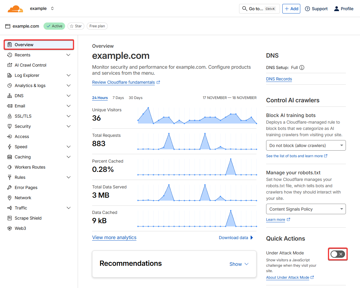360x288 pixels.
Task: Star the example.com domain
Action: tap(76, 26)
